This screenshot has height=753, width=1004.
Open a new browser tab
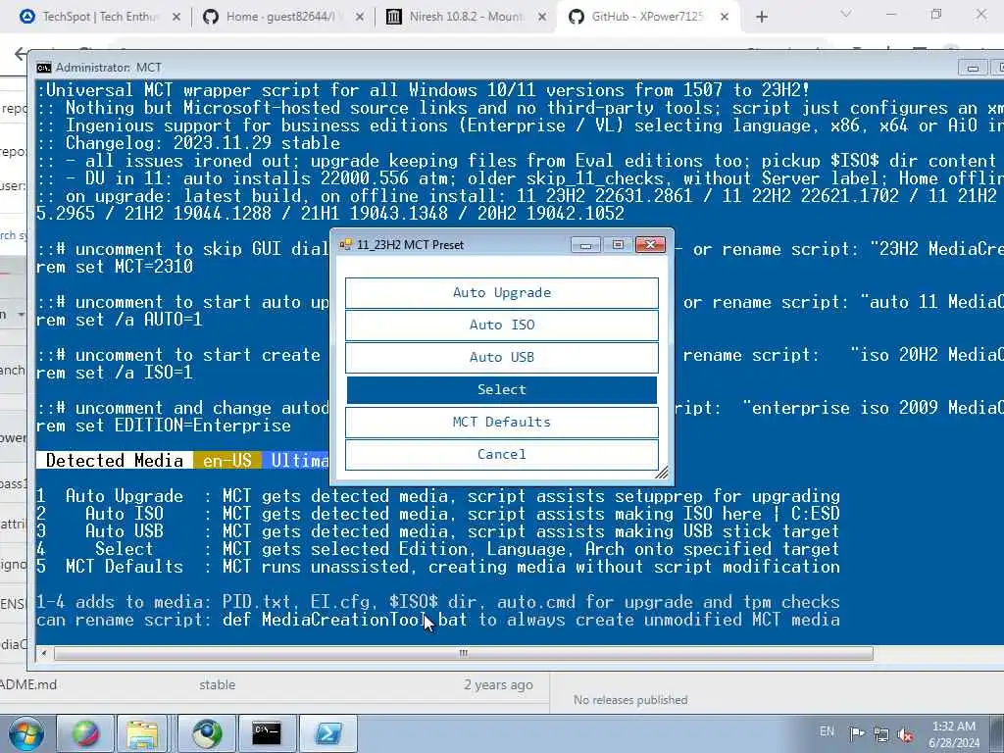coord(761,18)
